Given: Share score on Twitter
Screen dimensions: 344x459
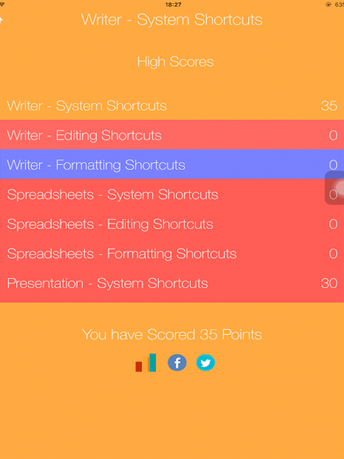Looking at the screenshot, I should pos(205,363).
